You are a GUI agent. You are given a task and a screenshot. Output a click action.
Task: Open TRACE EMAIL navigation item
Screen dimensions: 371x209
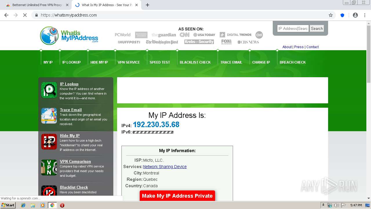tap(231, 62)
